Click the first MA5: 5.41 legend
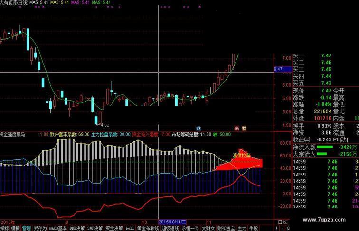359x231 pixels. pyautogui.click(x=39, y=2)
